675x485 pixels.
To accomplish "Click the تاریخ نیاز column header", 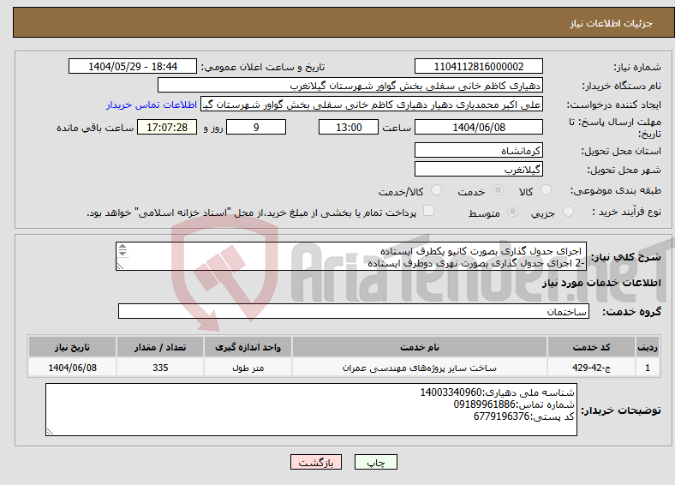I will coord(72,347).
